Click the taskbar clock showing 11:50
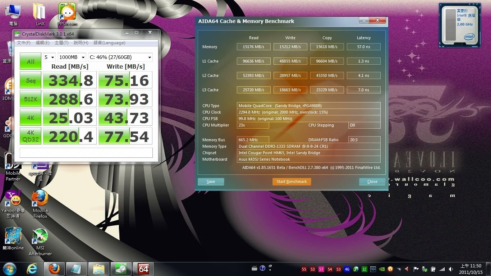Image resolution: width=491 pixels, height=276 pixels. pyautogui.click(x=471, y=269)
